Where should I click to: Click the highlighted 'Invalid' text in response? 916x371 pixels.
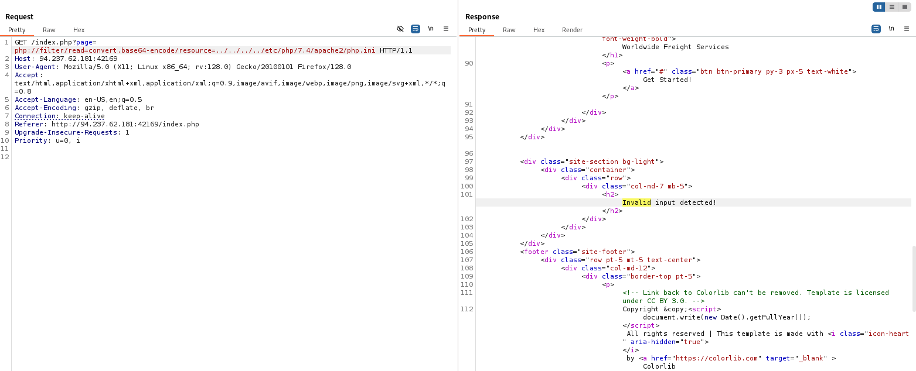tap(636, 202)
